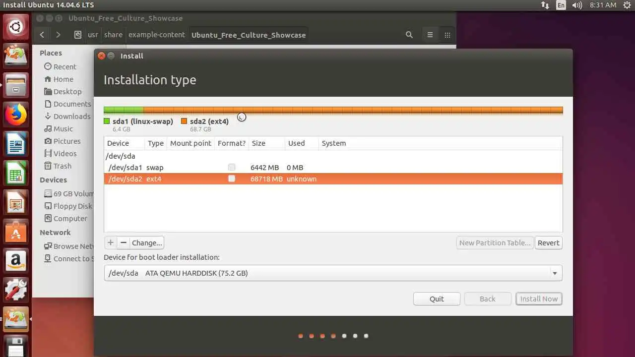
Task: Click orange sda2 (ext4) legend swatch
Action: pyautogui.click(x=184, y=121)
